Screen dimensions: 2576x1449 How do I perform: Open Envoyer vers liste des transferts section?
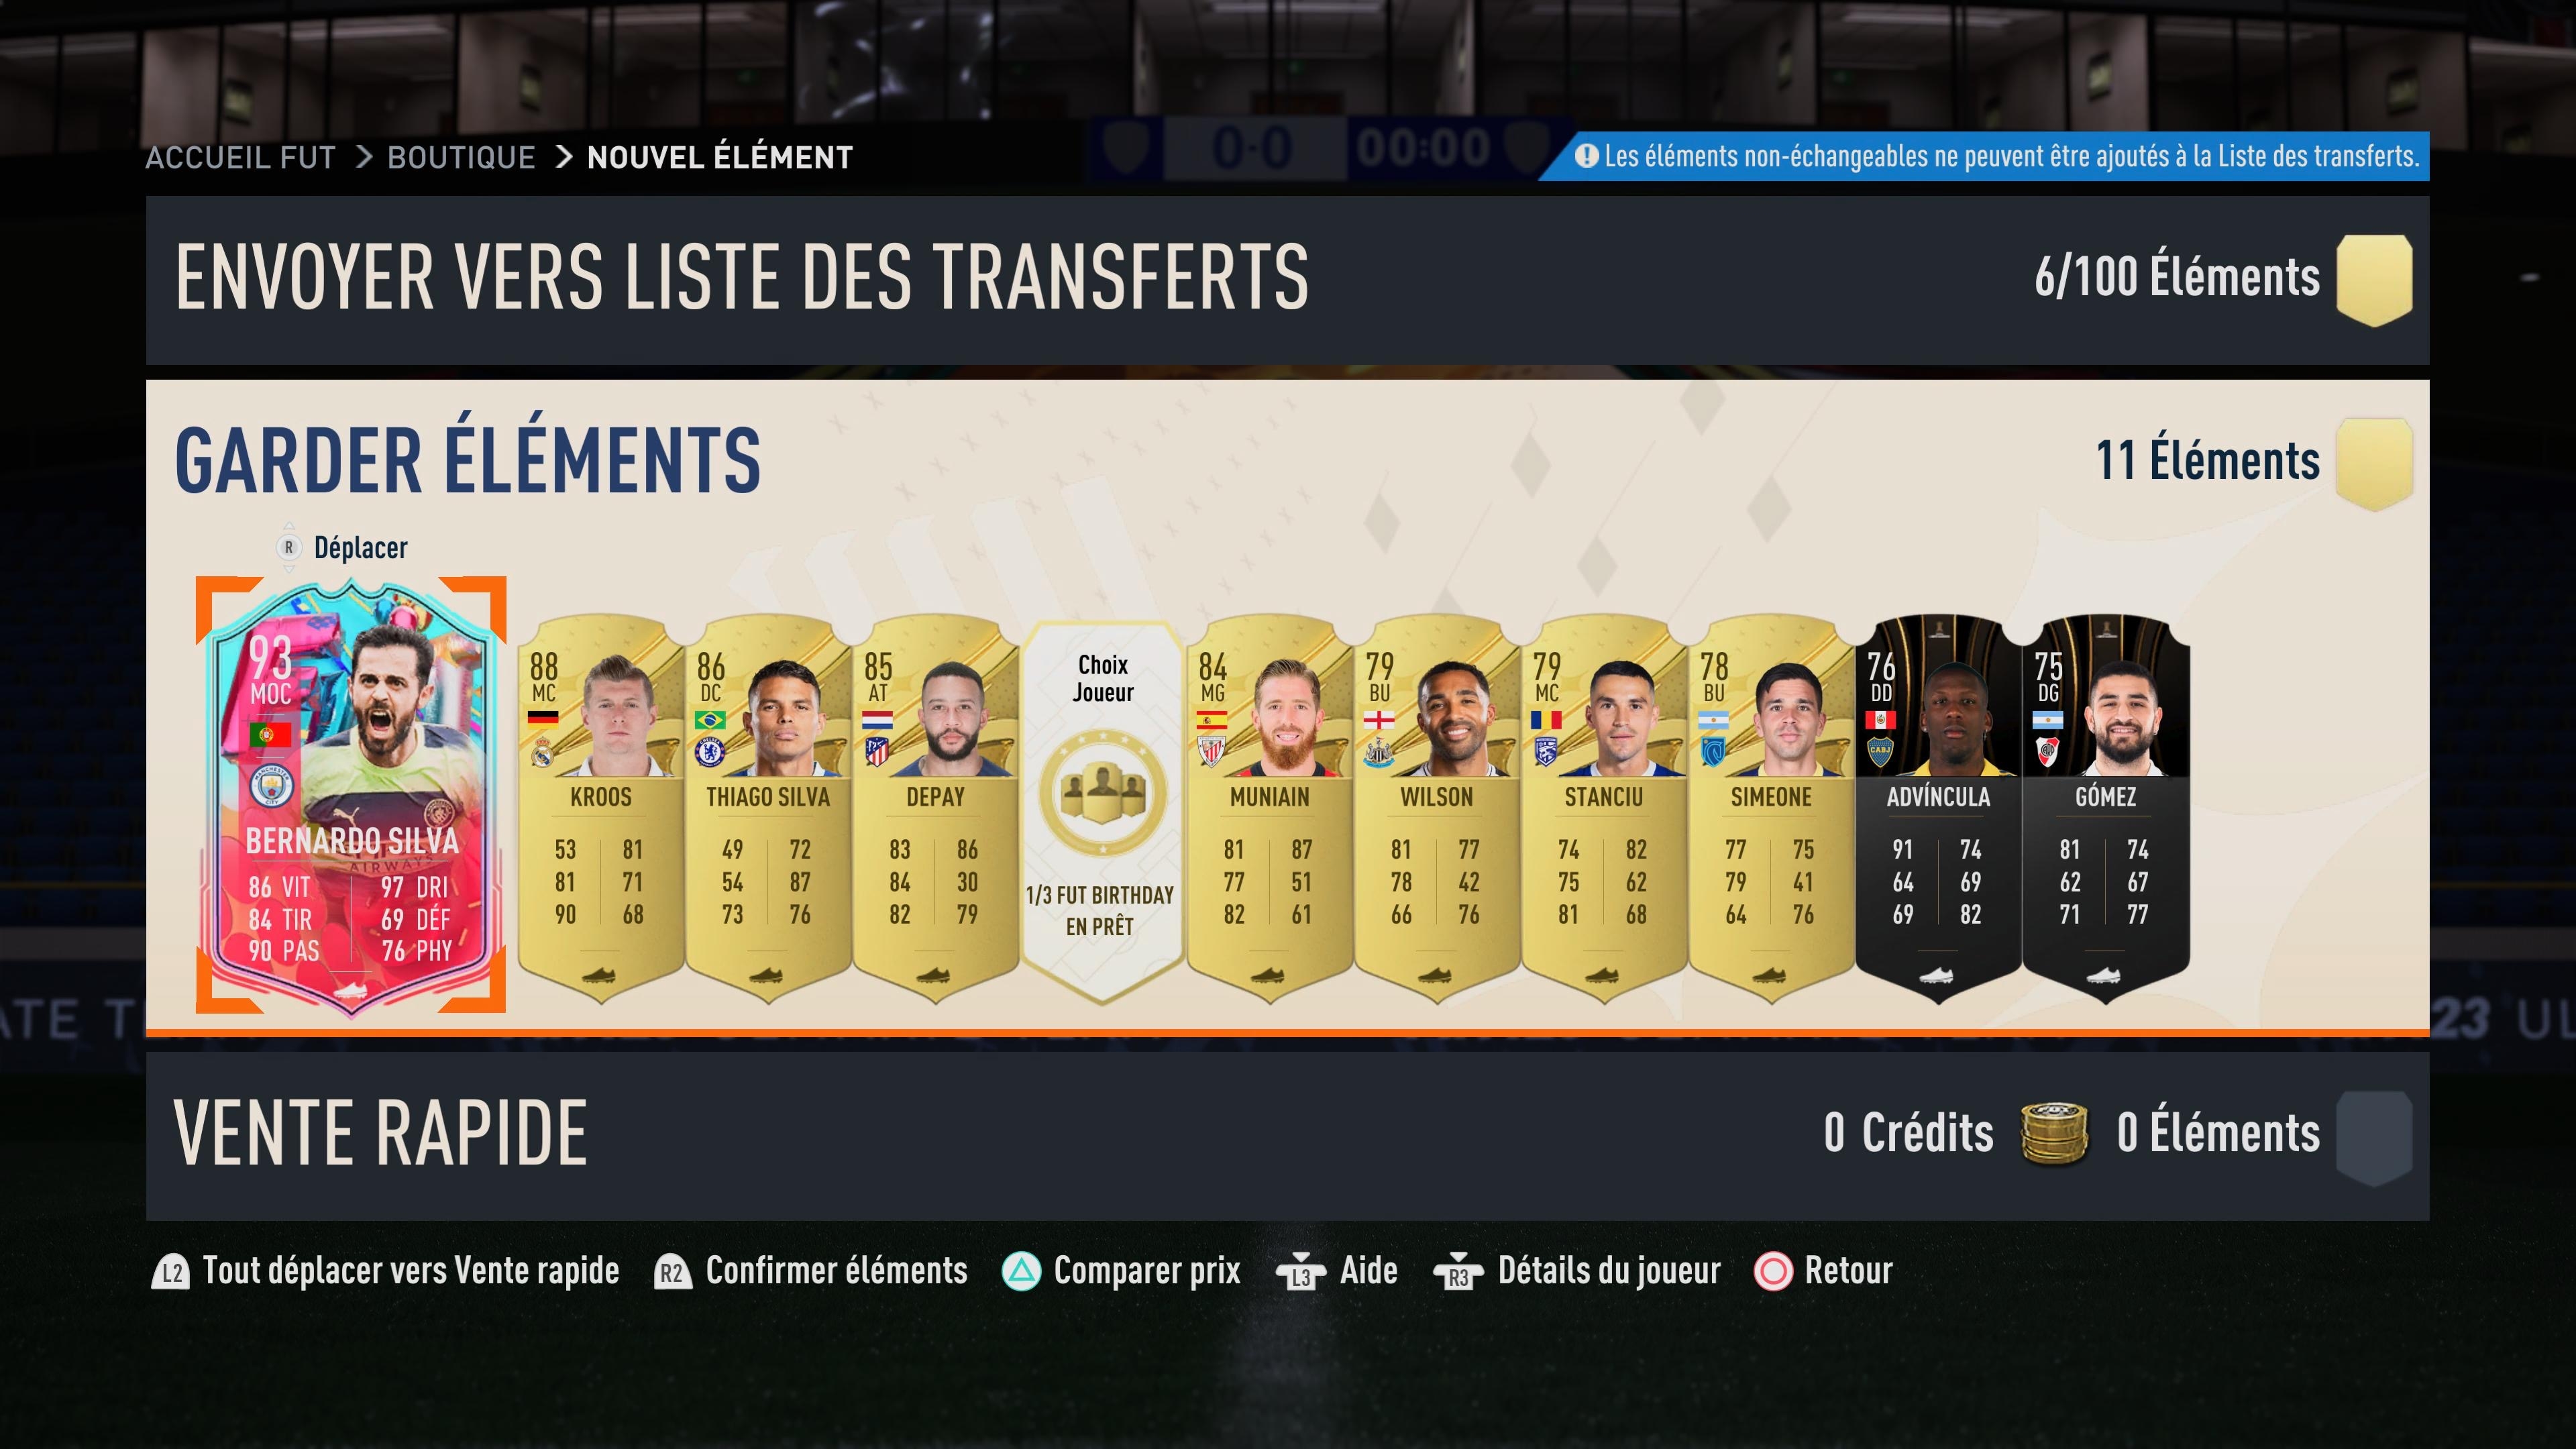click(x=1287, y=280)
